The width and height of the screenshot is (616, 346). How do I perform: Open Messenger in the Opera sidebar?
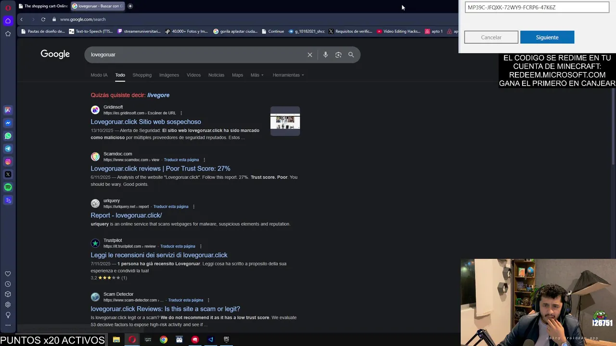point(8,123)
